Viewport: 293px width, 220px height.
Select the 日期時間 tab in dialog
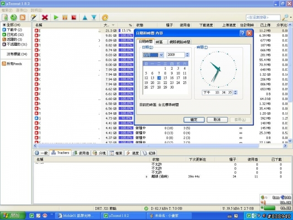point(146,42)
